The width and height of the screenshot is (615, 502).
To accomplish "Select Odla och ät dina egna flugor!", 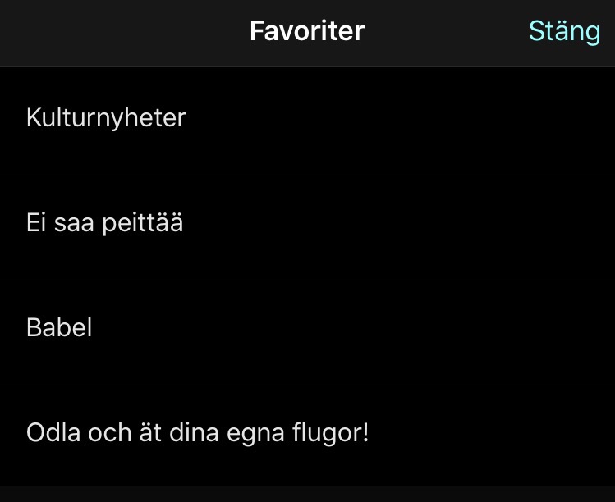I will coord(197,433).
